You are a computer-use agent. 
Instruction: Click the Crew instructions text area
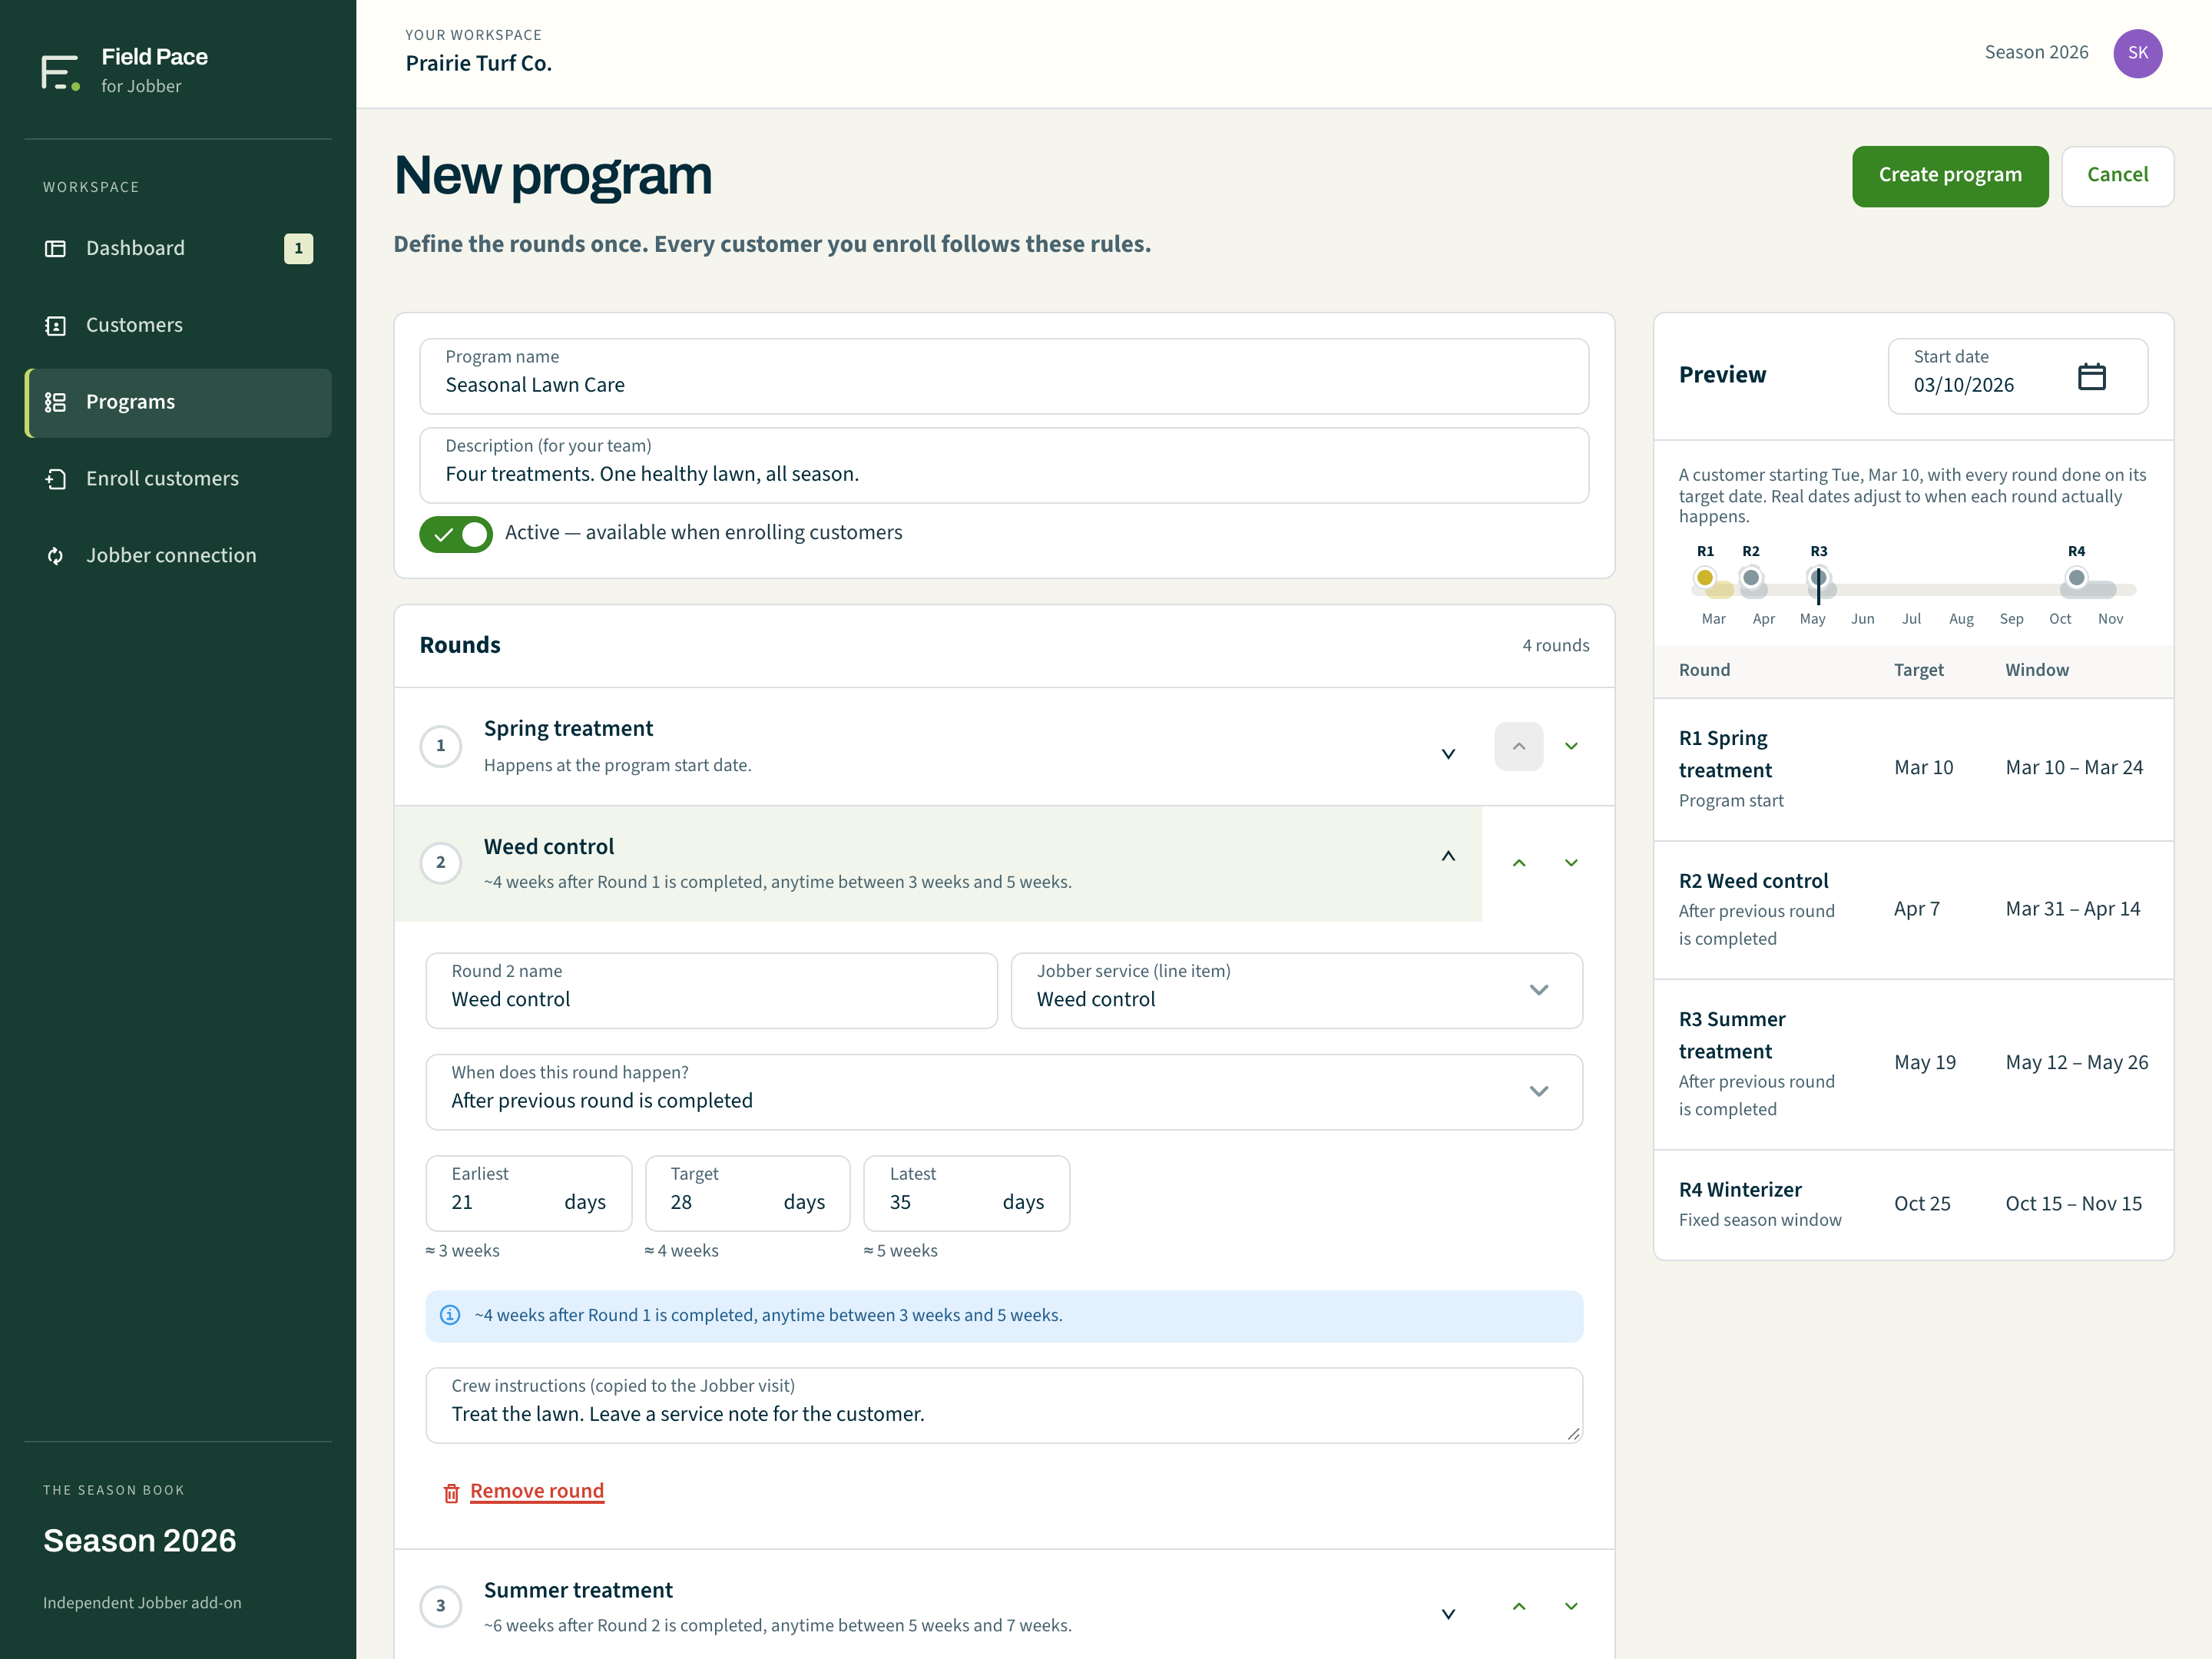pyautogui.click(x=1004, y=1405)
